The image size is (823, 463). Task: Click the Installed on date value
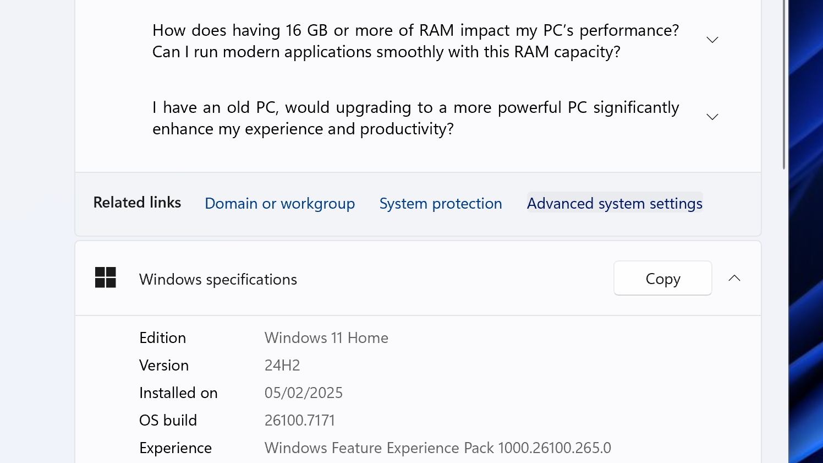tap(303, 393)
